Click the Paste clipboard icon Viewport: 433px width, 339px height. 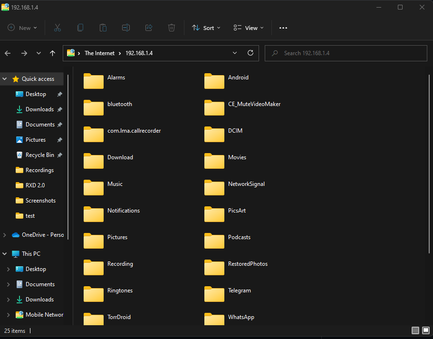[x=103, y=28]
